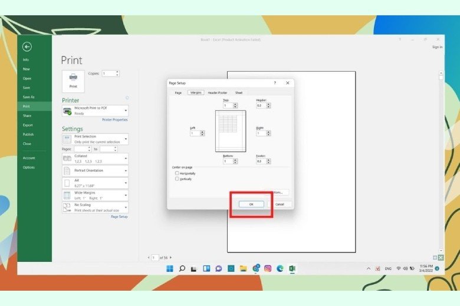Go to the previous preview page arrow
The height and width of the screenshot is (306, 460).
(x=149, y=258)
